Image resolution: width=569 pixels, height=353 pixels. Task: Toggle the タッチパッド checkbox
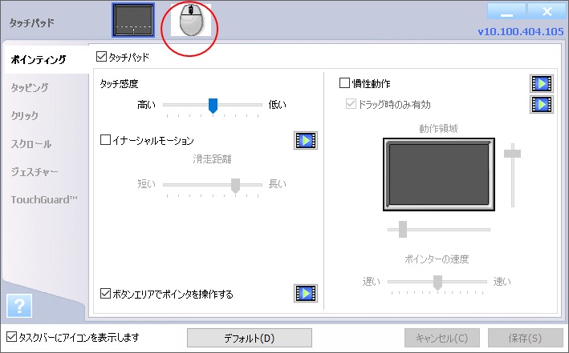click(101, 57)
